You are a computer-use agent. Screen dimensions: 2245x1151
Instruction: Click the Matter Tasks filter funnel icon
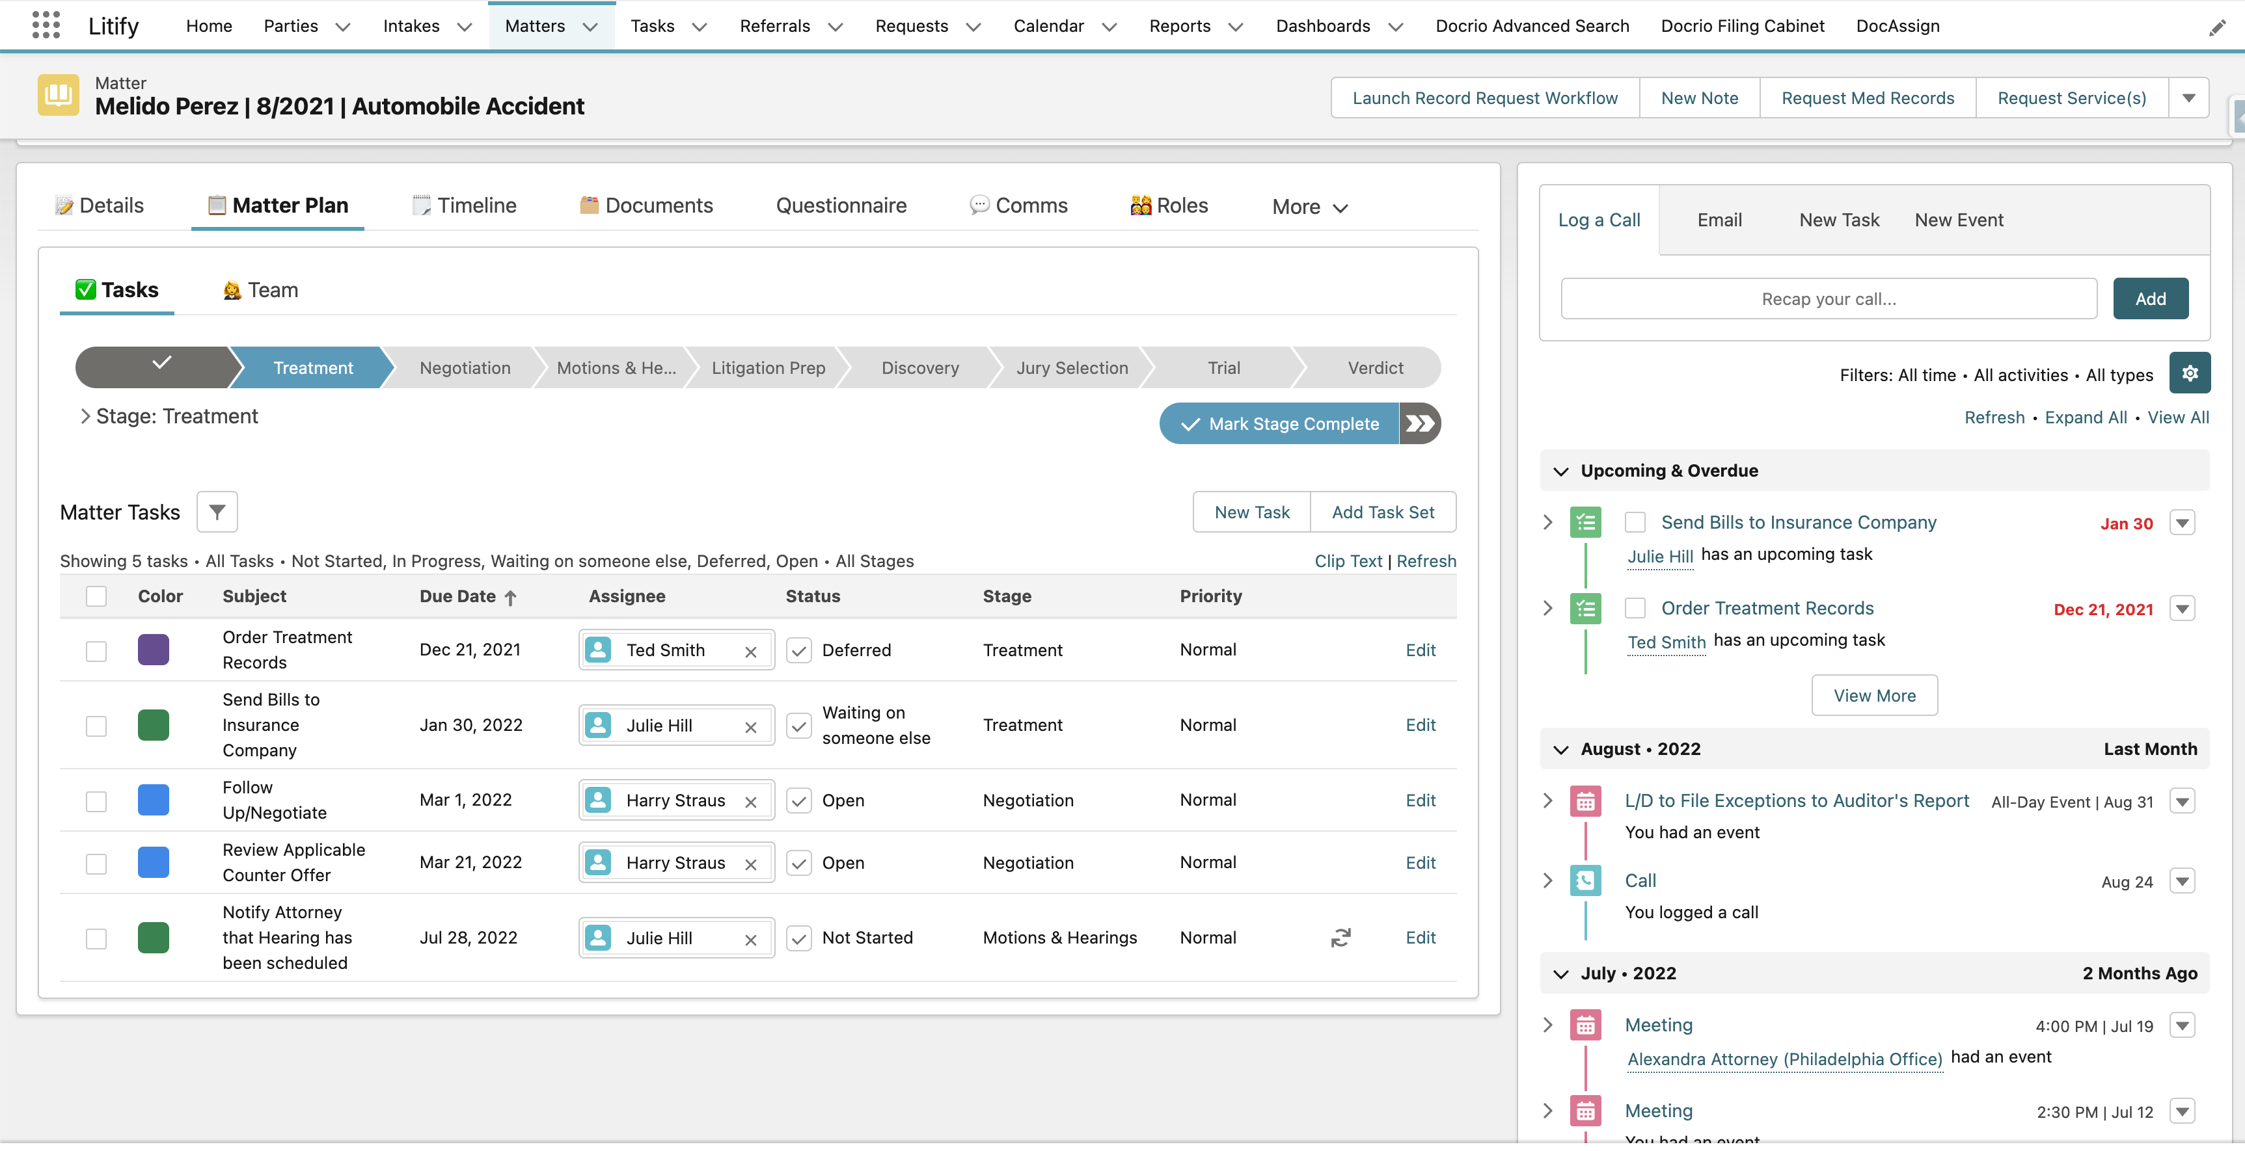217,512
